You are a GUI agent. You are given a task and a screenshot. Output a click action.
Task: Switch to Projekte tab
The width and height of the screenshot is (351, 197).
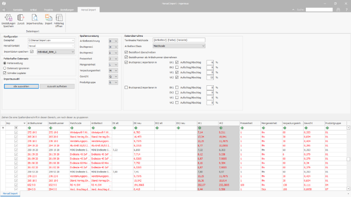[49, 10]
